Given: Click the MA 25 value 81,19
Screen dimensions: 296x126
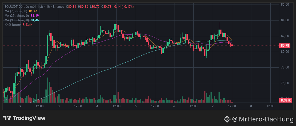Looking at the screenshot, I should [35, 16].
